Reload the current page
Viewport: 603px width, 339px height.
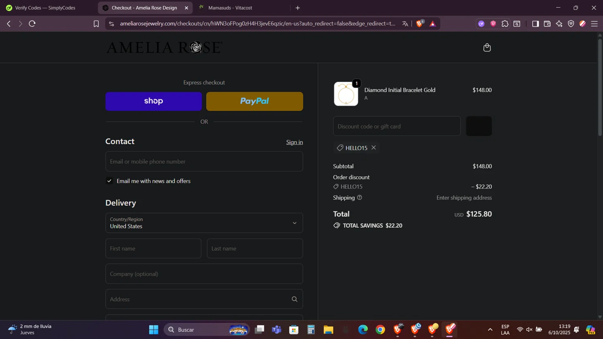click(32, 24)
